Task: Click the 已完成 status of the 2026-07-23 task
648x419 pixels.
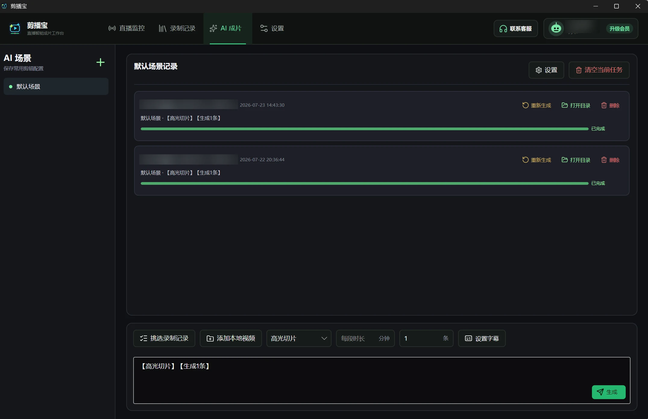Action: tap(598, 129)
